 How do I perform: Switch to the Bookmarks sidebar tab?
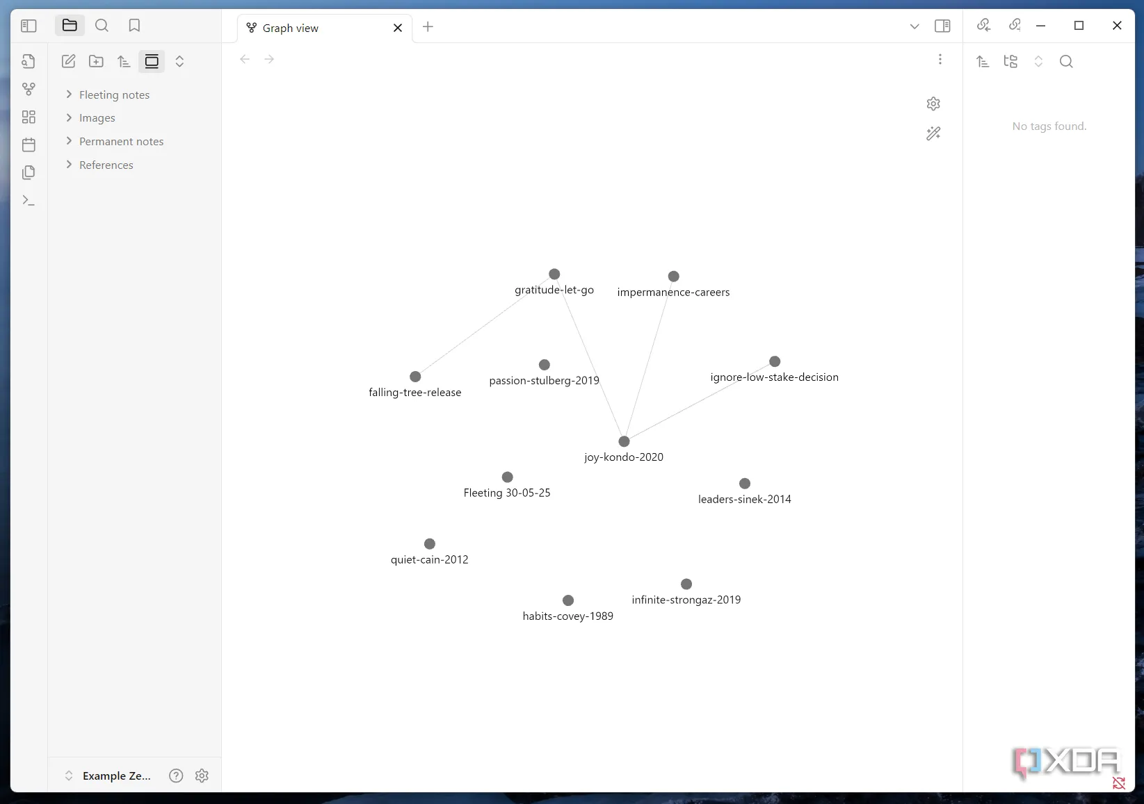point(134,26)
